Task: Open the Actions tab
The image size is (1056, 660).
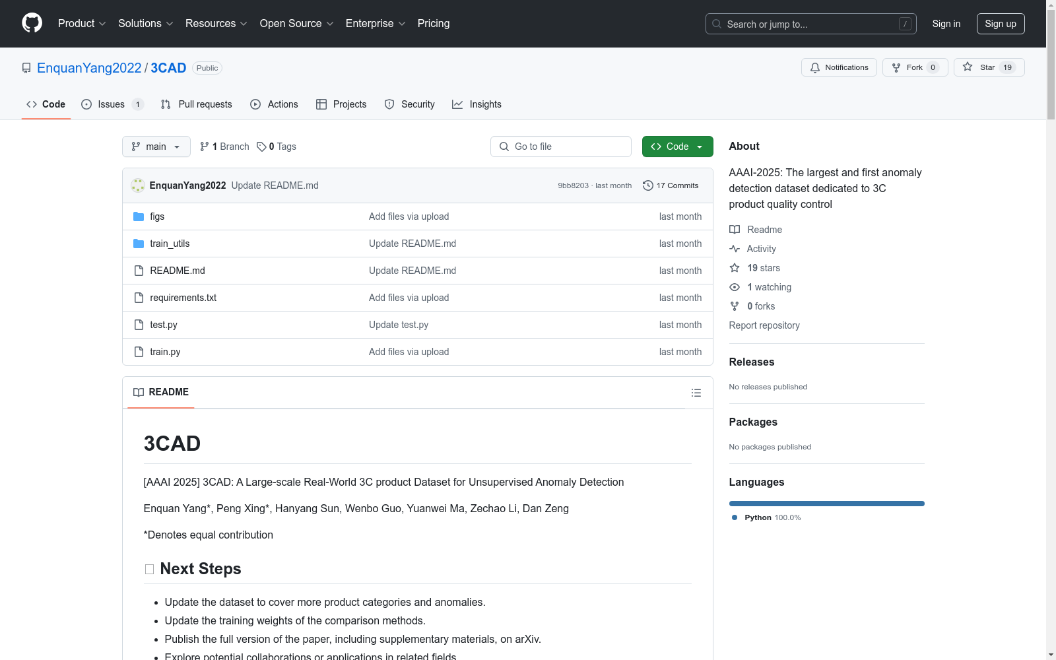Action: [275, 104]
